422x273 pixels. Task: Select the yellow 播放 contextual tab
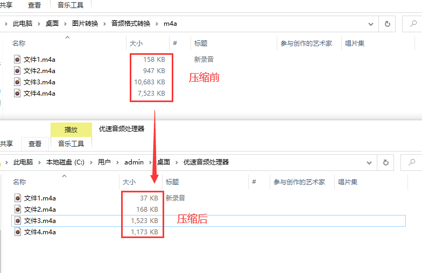pos(71,130)
